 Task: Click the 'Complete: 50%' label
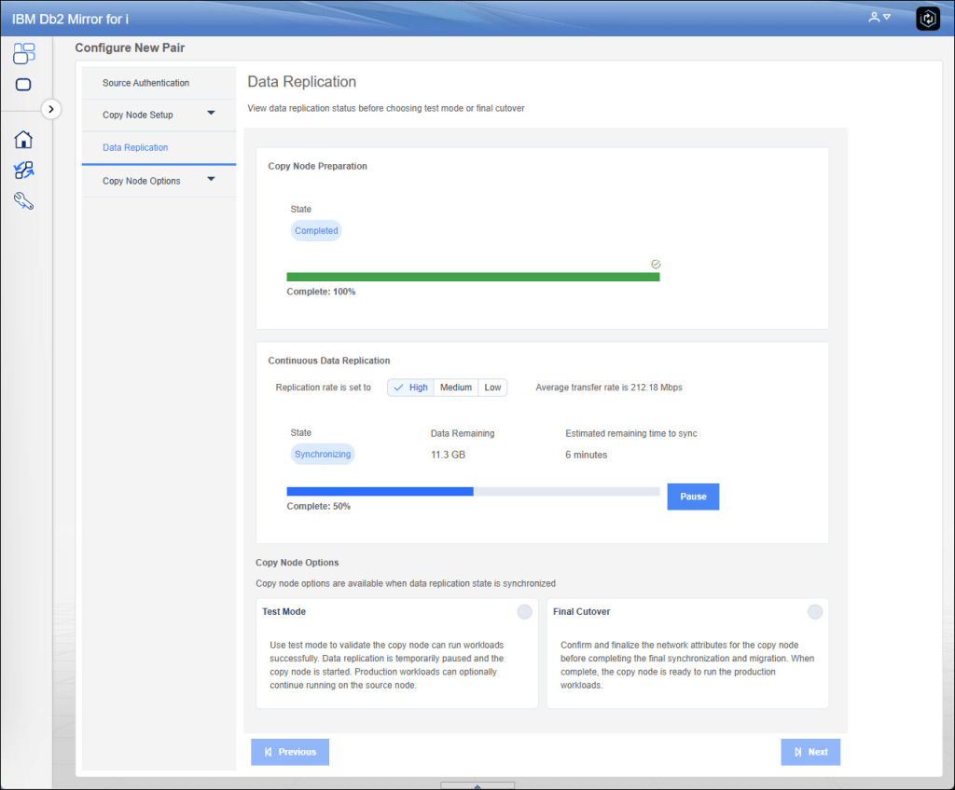319,507
